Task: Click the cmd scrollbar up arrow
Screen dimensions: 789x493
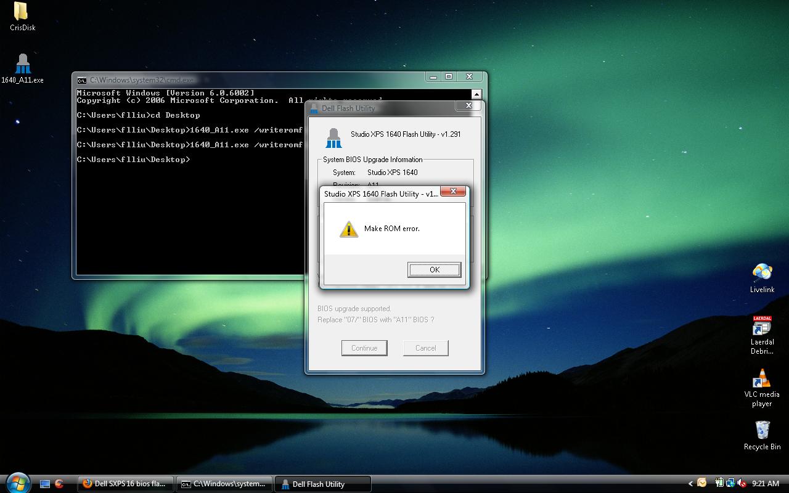Action: (x=476, y=94)
